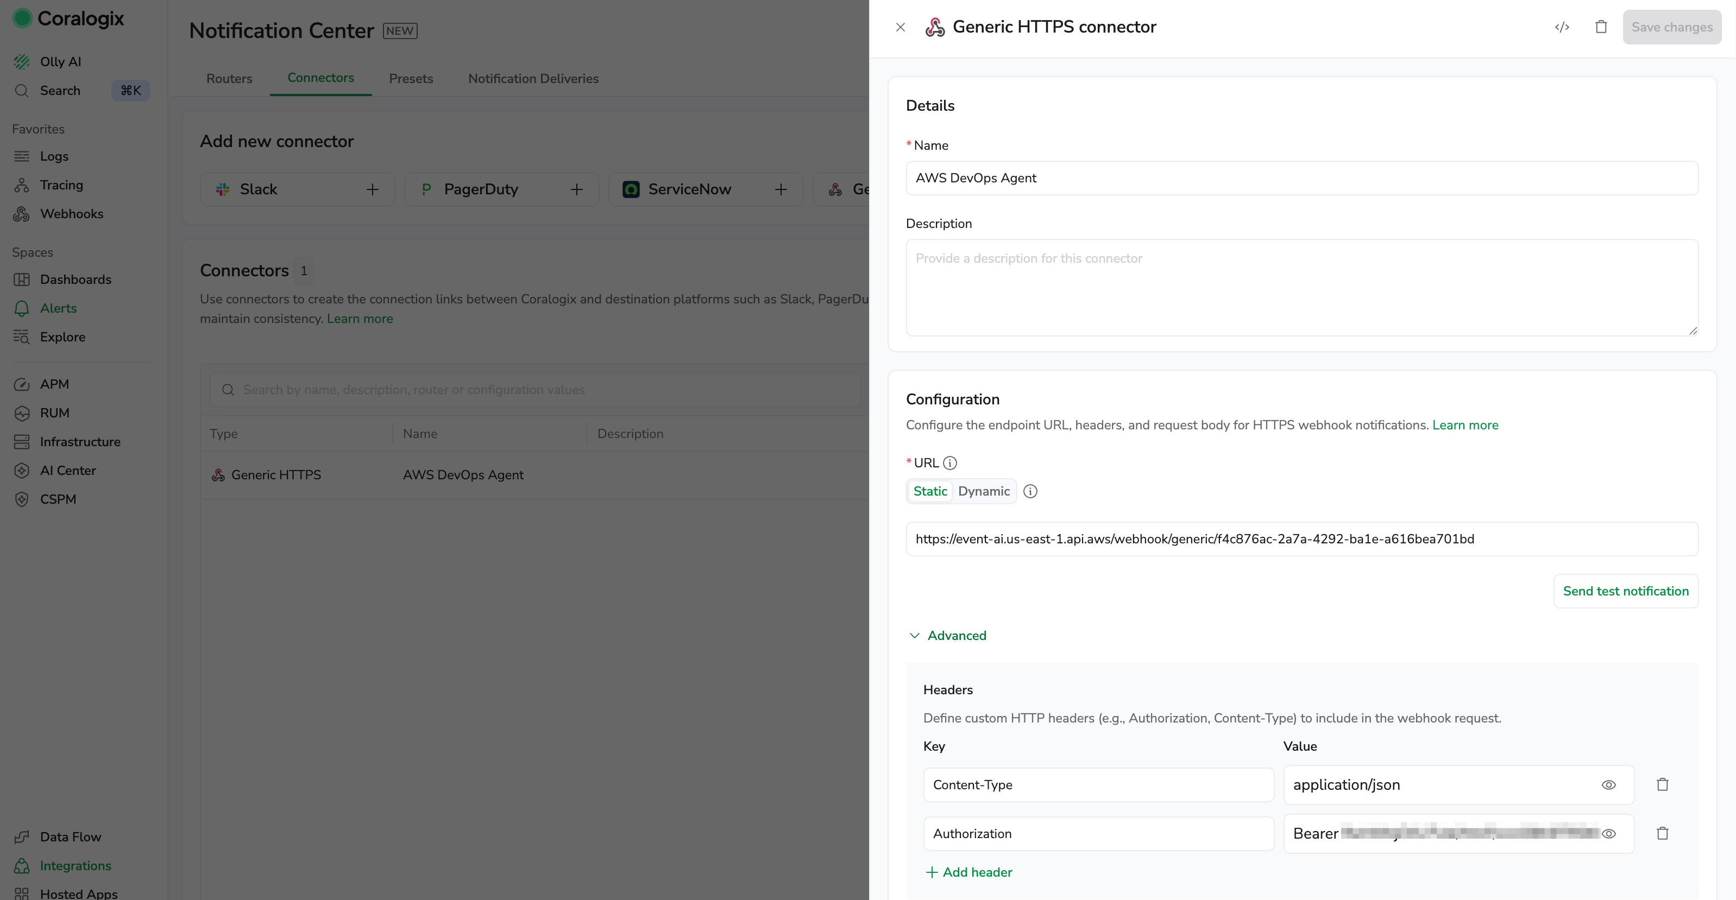This screenshot has width=1736, height=900.
Task: Click the connectors search field
Action: [x=535, y=389]
